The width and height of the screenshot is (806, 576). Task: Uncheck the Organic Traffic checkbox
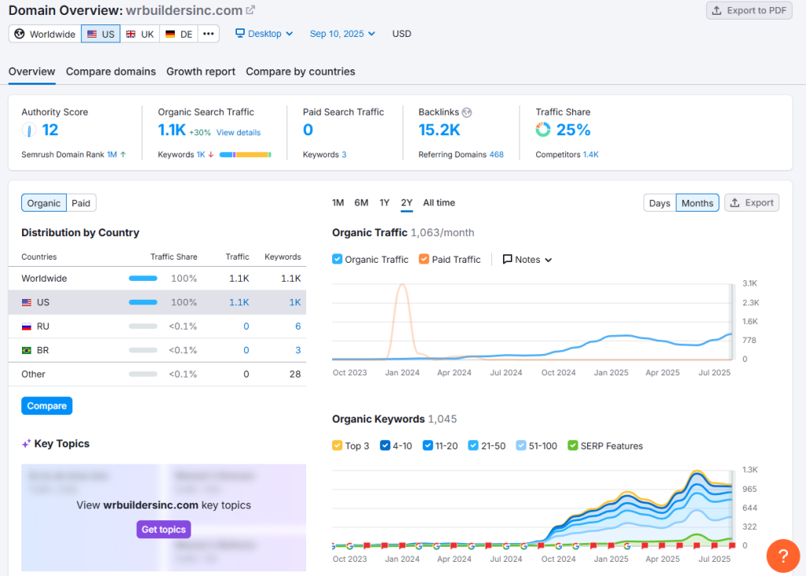[x=338, y=259]
